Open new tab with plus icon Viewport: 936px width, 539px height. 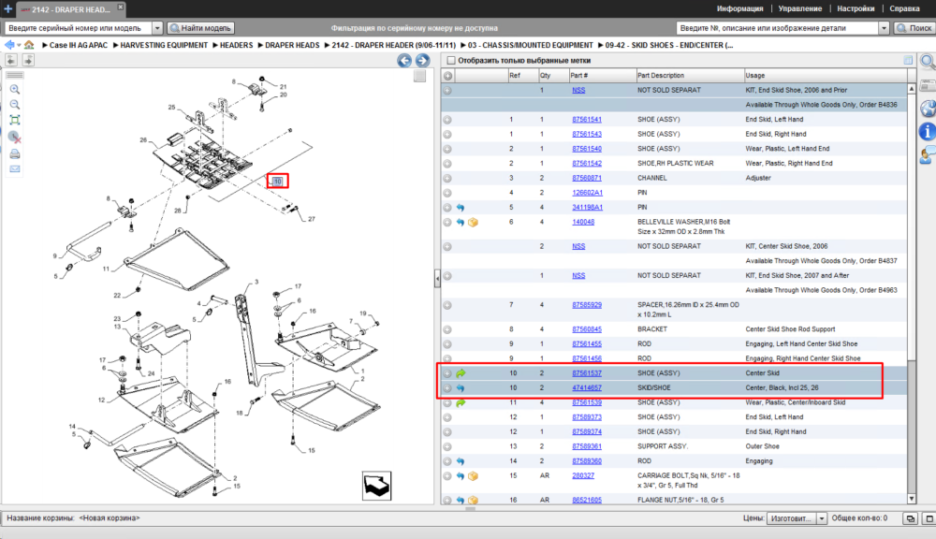[x=7, y=9]
